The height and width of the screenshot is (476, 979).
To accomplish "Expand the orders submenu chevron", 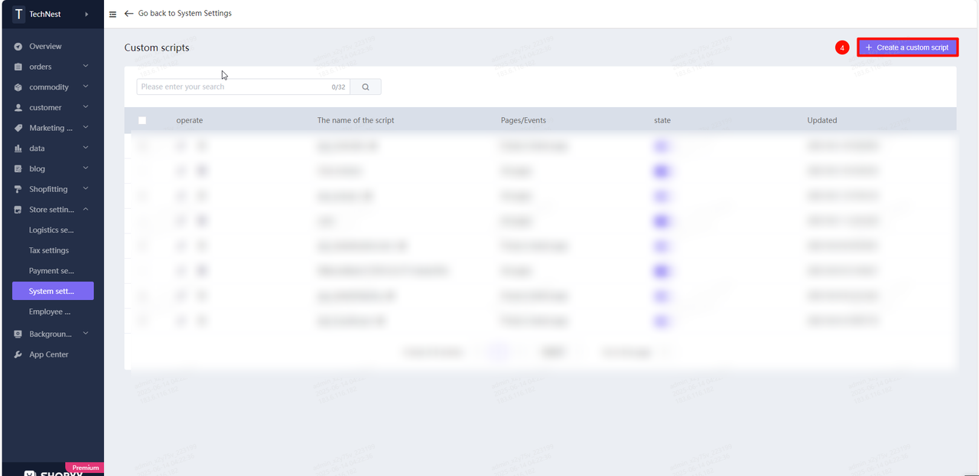I will pyautogui.click(x=86, y=67).
